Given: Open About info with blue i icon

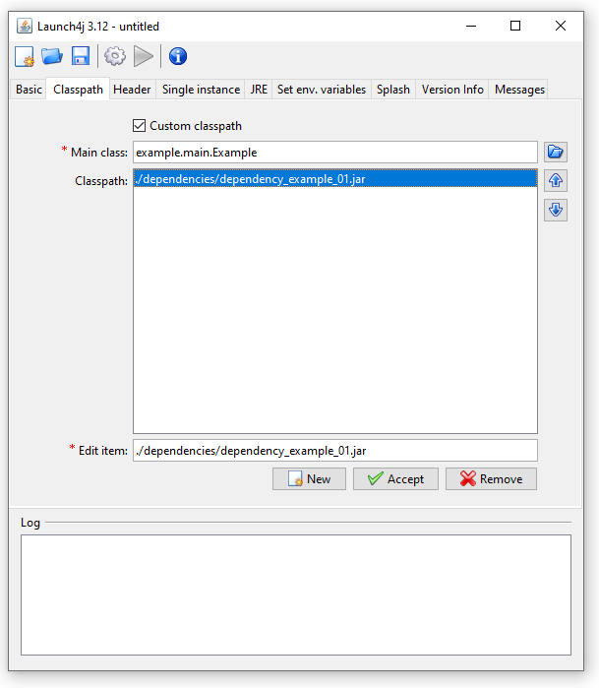Looking at the screenshot, I should coord(178,57).
